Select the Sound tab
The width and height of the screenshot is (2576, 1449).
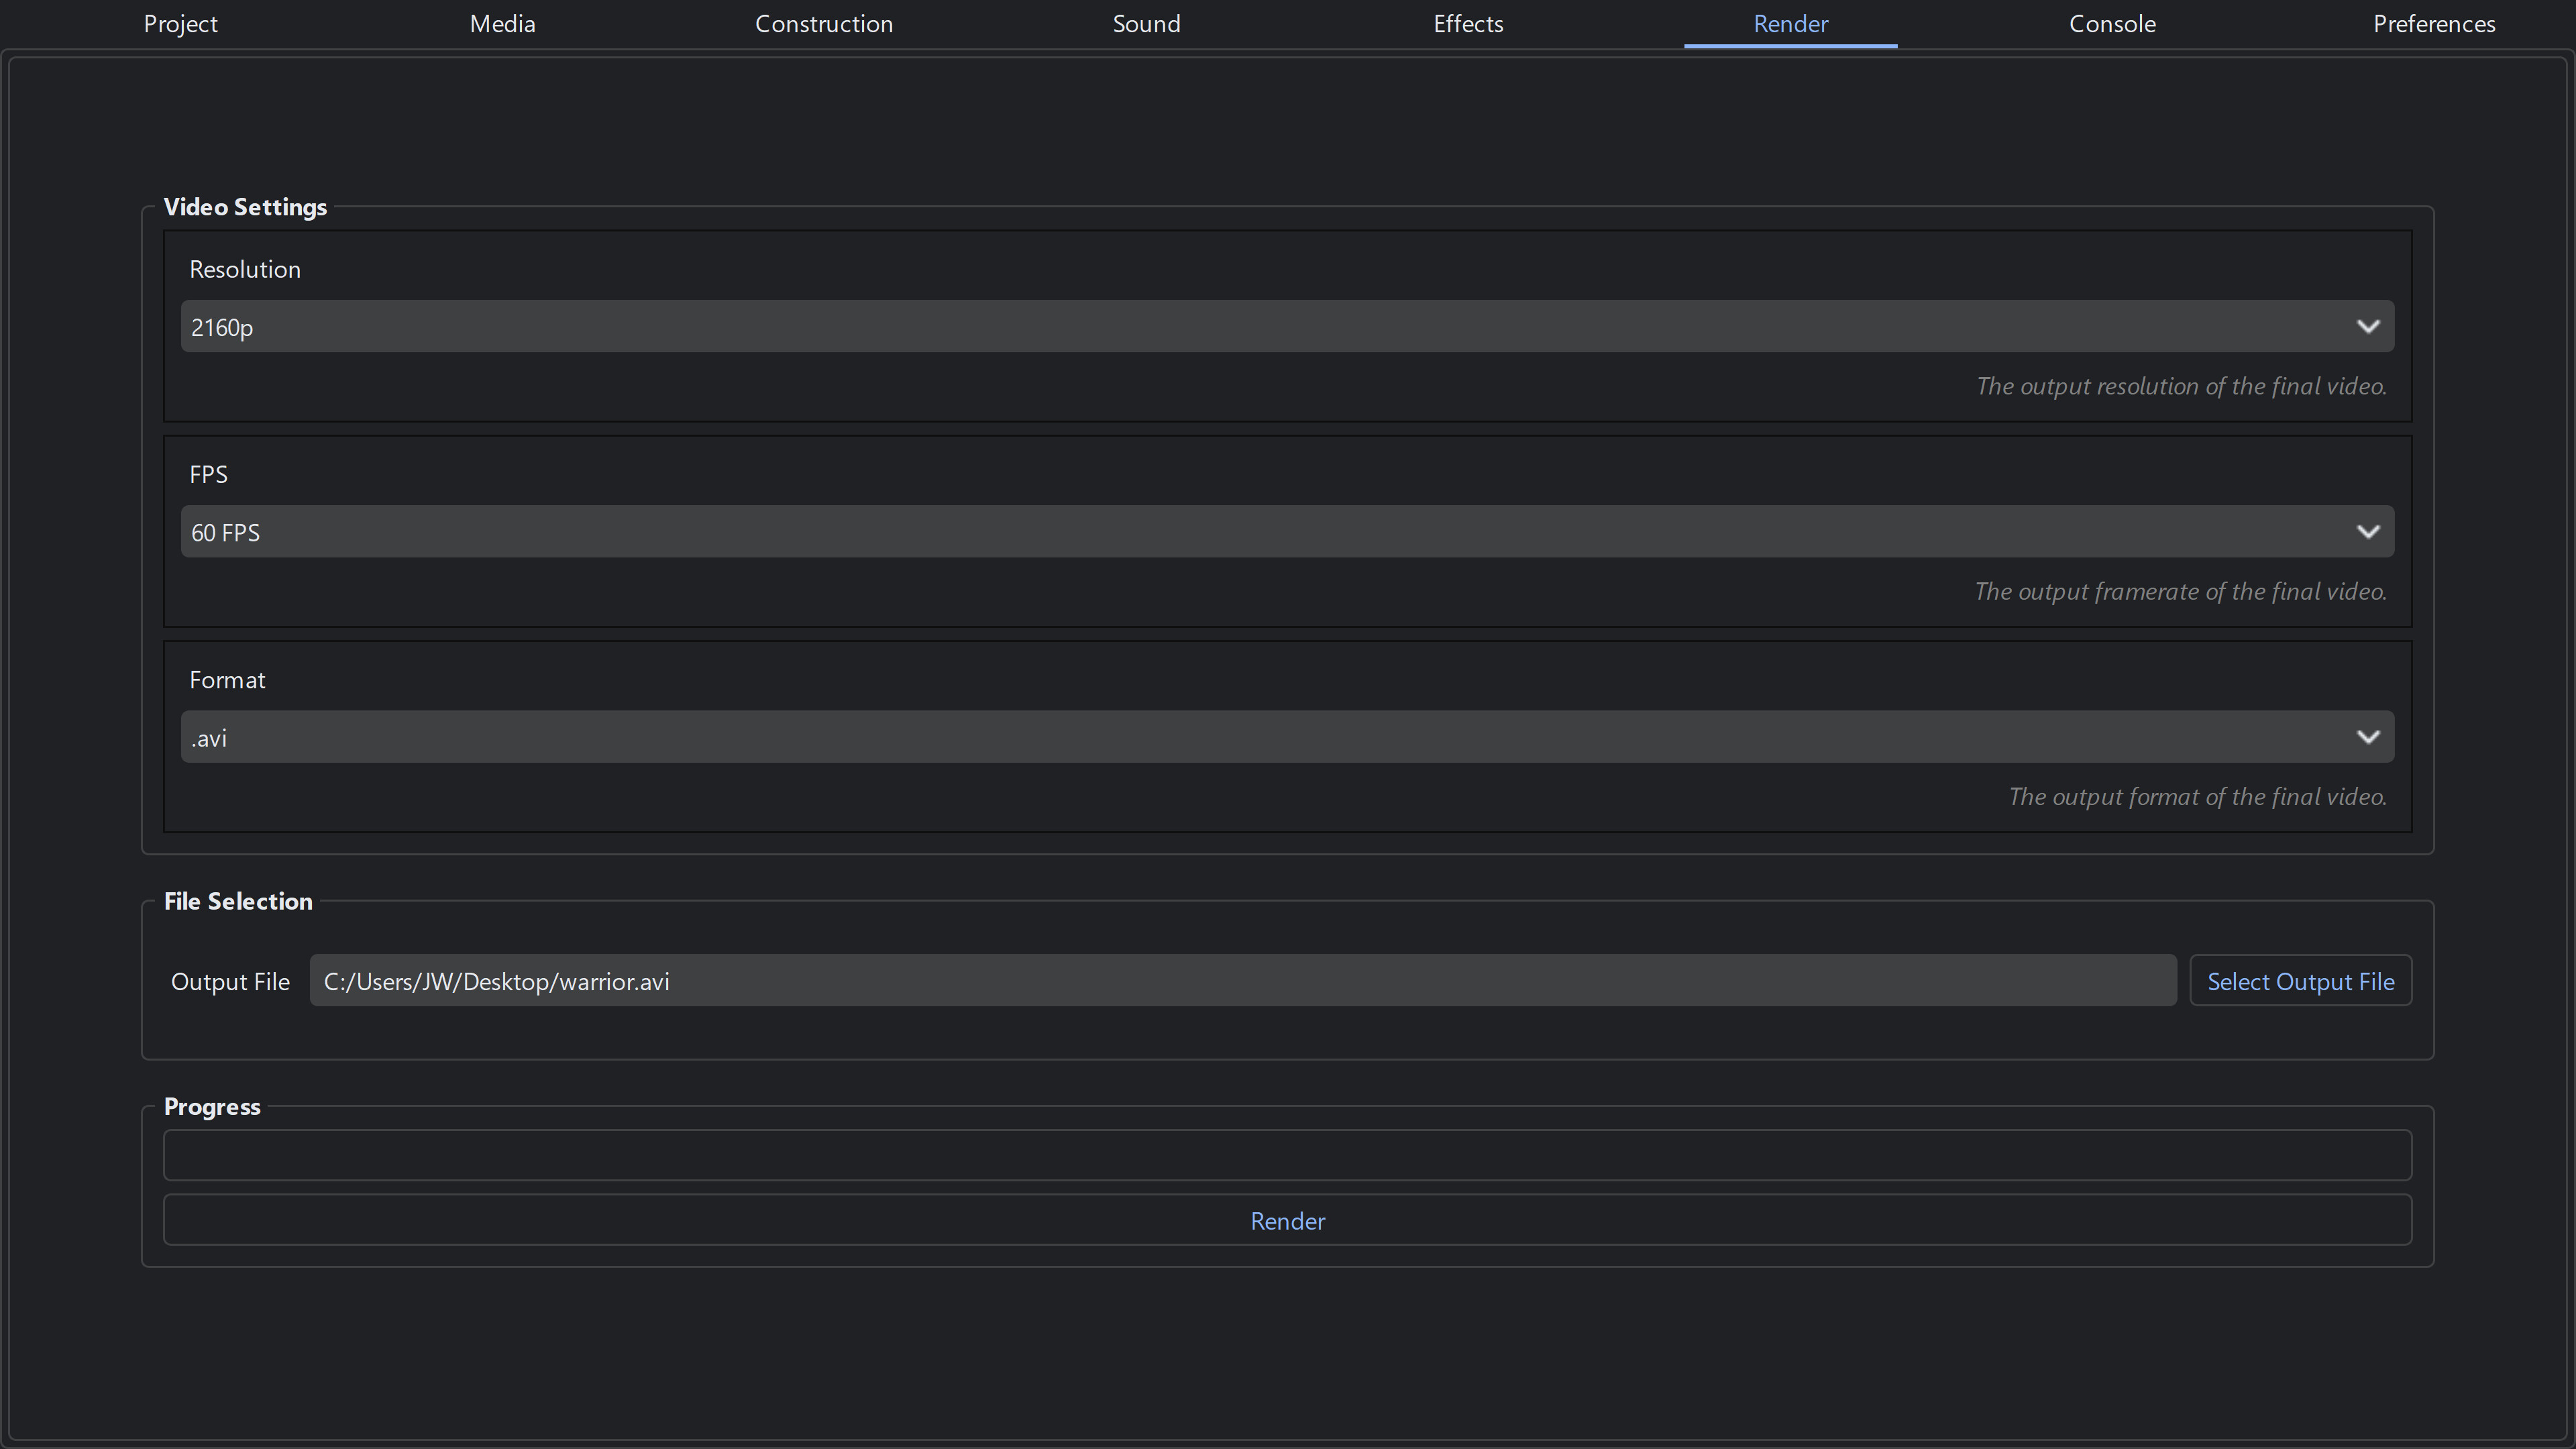(1146, 24)
